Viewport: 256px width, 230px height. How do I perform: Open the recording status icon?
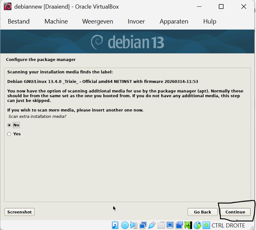click(x=179, y=225)
